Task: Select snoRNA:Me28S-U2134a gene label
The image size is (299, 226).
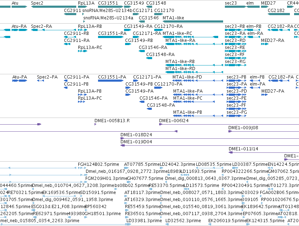Action: coord(108,18)
